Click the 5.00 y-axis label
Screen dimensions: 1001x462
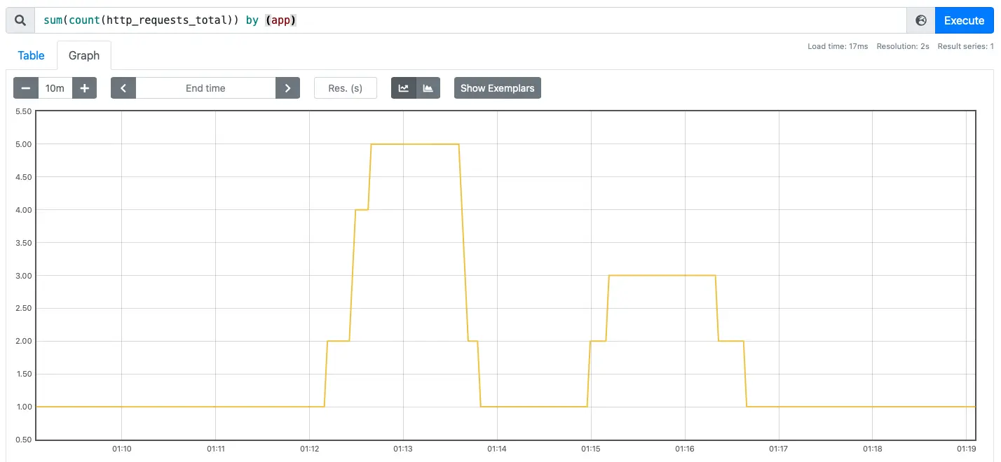point(23,144)
